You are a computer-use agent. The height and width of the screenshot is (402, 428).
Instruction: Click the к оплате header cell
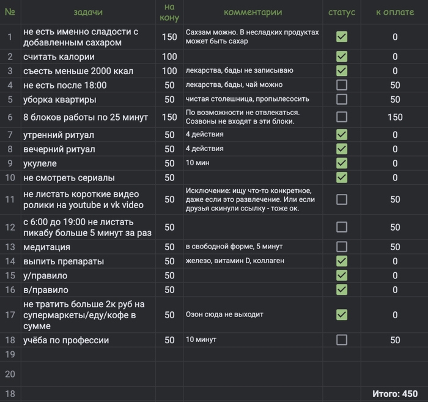coord(395,12)
